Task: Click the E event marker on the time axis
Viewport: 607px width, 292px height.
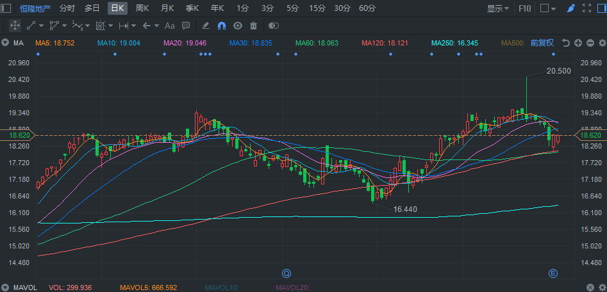Action: point(553,273)
